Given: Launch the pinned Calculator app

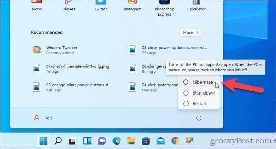Looking at the screenshot, I should point(196,6).
